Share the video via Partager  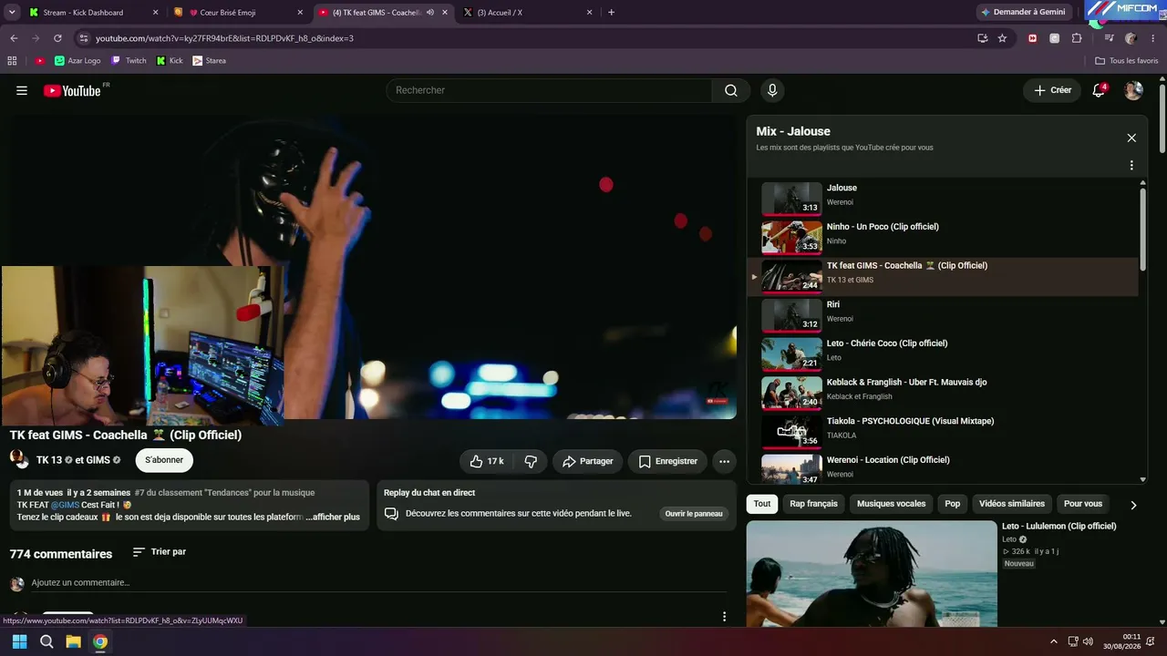tap(587, 461)
